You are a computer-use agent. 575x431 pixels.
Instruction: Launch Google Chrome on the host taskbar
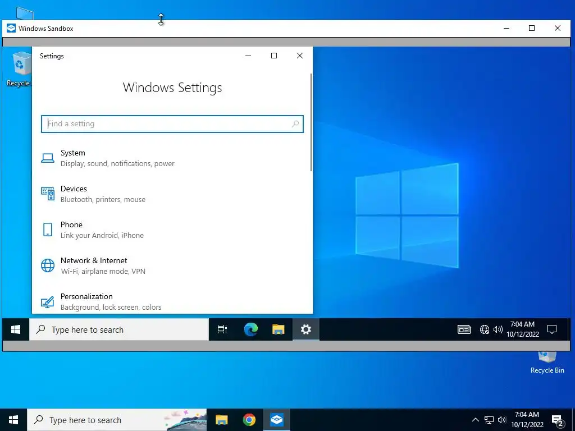(x=249, y=420)
